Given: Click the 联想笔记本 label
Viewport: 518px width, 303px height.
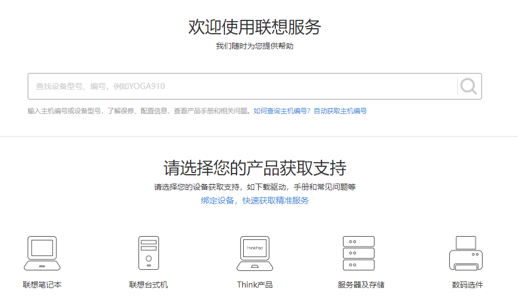Looking at the screenshot, I should click(x=42, y=285).
